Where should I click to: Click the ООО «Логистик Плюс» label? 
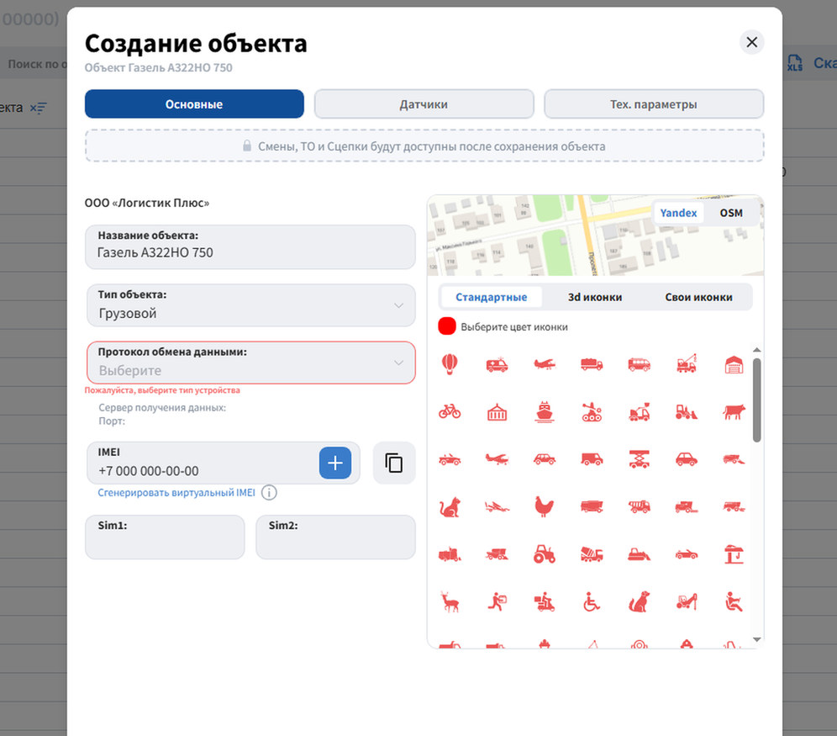pyautogui.click(x=147, y=203)
